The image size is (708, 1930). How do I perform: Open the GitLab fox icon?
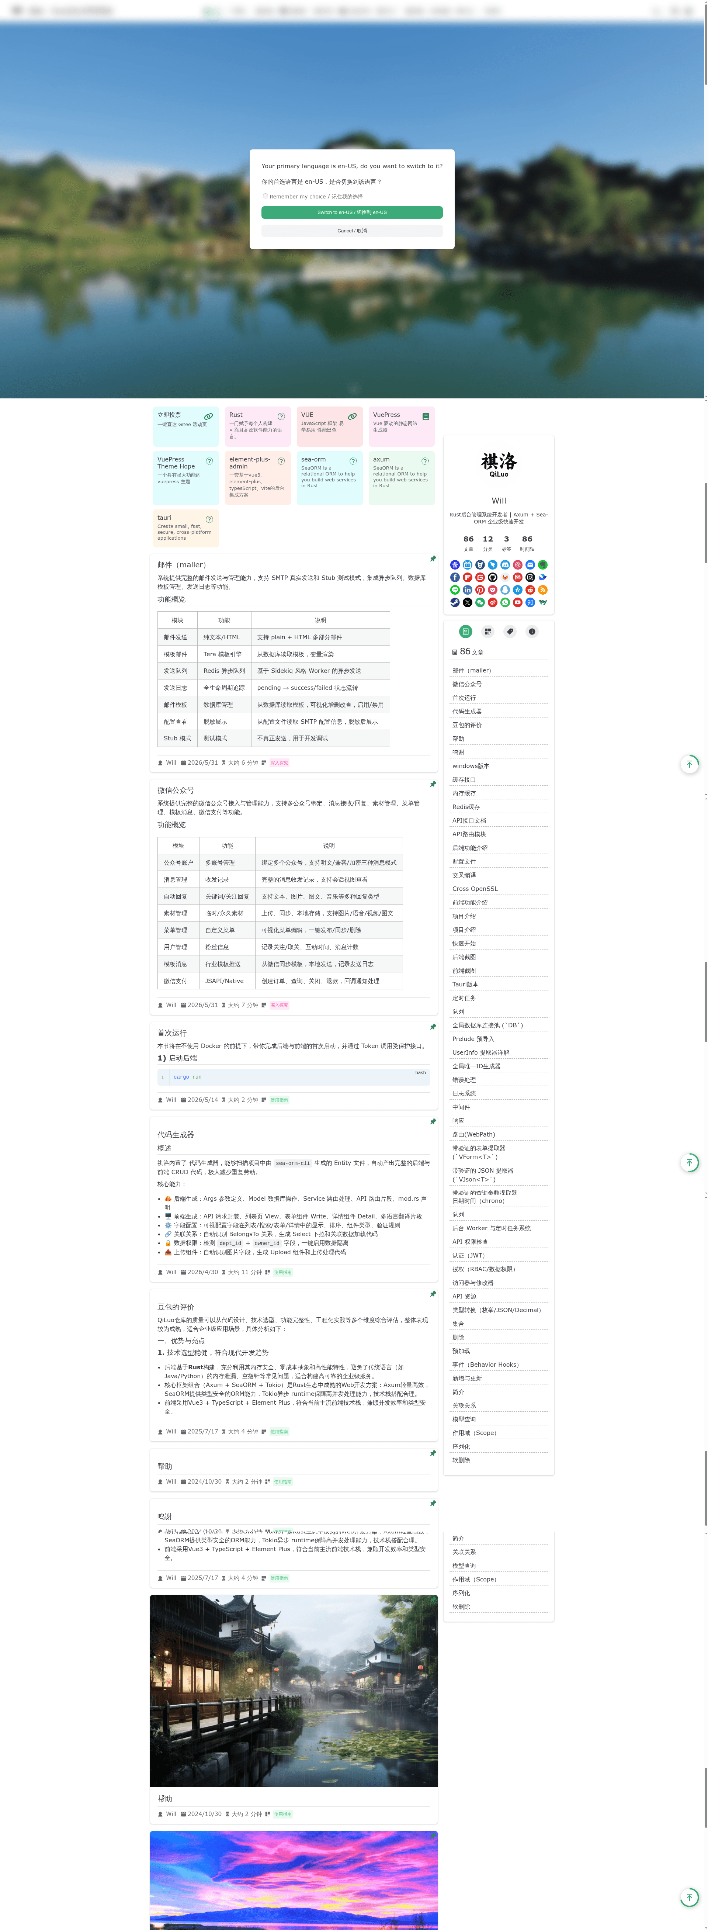coord(505,578)
